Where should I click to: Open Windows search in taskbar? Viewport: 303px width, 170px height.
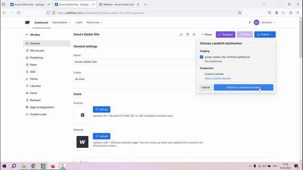coord(14,166)
